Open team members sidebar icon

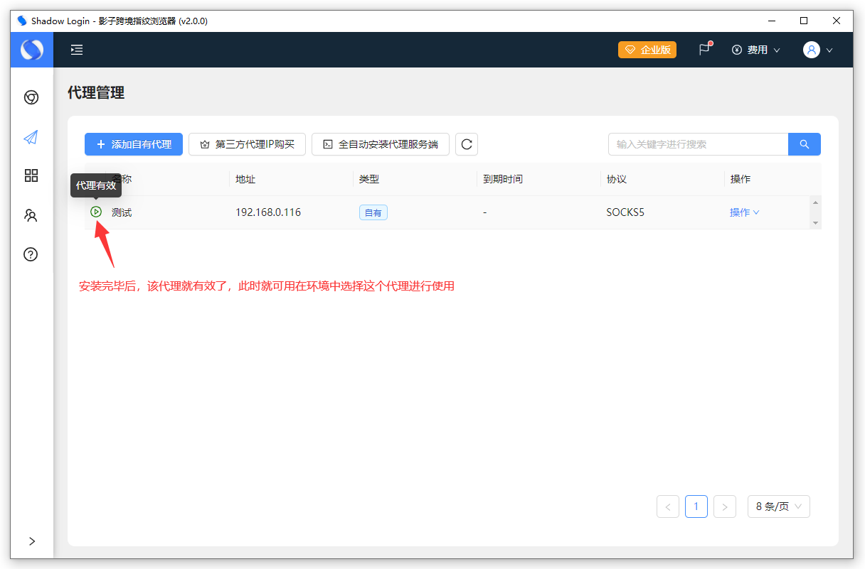tap(31, 215)
